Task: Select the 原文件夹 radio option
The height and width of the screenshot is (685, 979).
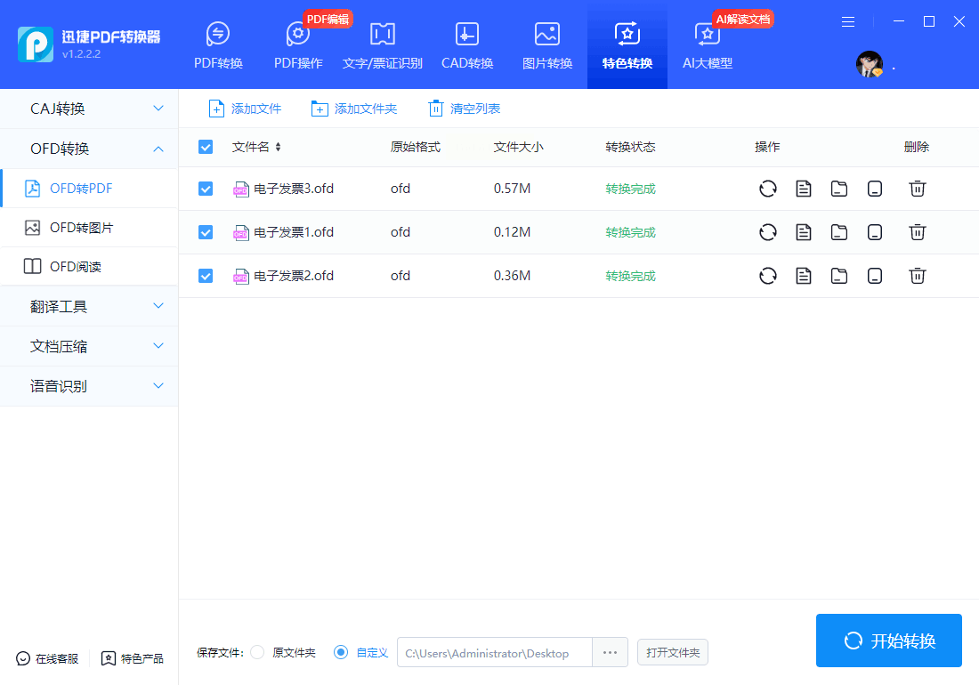Action: pyautogui.click(x=258, y=653)
